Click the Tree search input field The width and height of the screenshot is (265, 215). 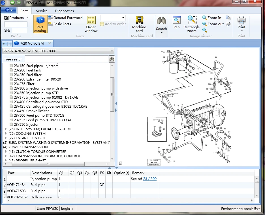pos(67,59)
